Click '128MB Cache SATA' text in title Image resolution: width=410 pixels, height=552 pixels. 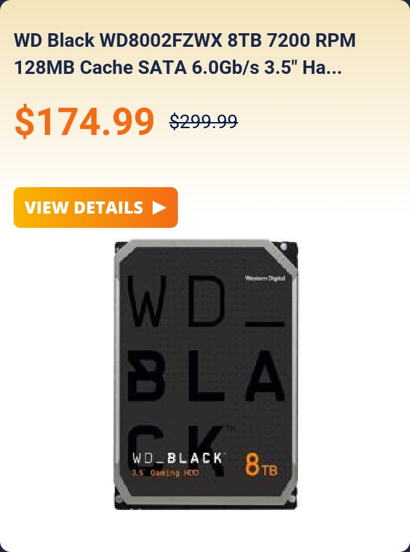(x=100, y=68)
